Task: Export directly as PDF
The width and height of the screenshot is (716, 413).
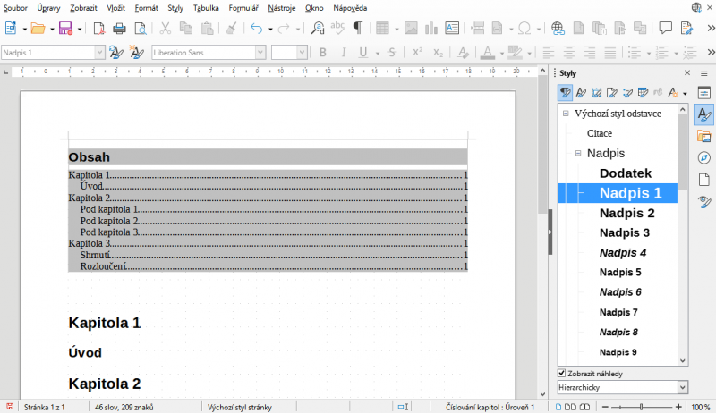Action: click(x=99, y=29)
